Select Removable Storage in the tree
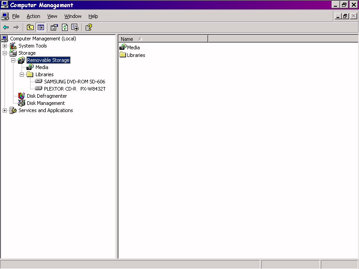This screenshot has width=359, height=269. [x=48, y=60]
